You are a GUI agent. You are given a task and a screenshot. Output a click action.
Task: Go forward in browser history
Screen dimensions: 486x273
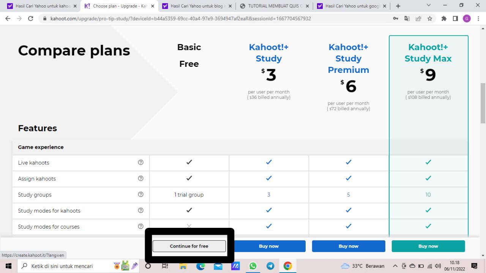coord(19,18)
